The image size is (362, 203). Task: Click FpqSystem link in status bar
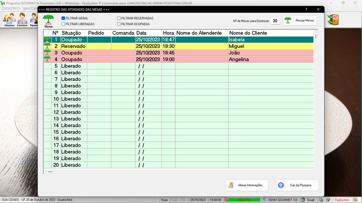pyautogui.click(x=342, y=200)
